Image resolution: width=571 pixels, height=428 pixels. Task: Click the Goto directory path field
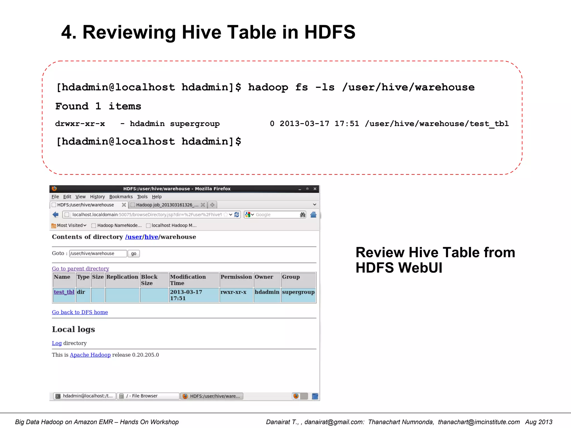pos(98,254)
